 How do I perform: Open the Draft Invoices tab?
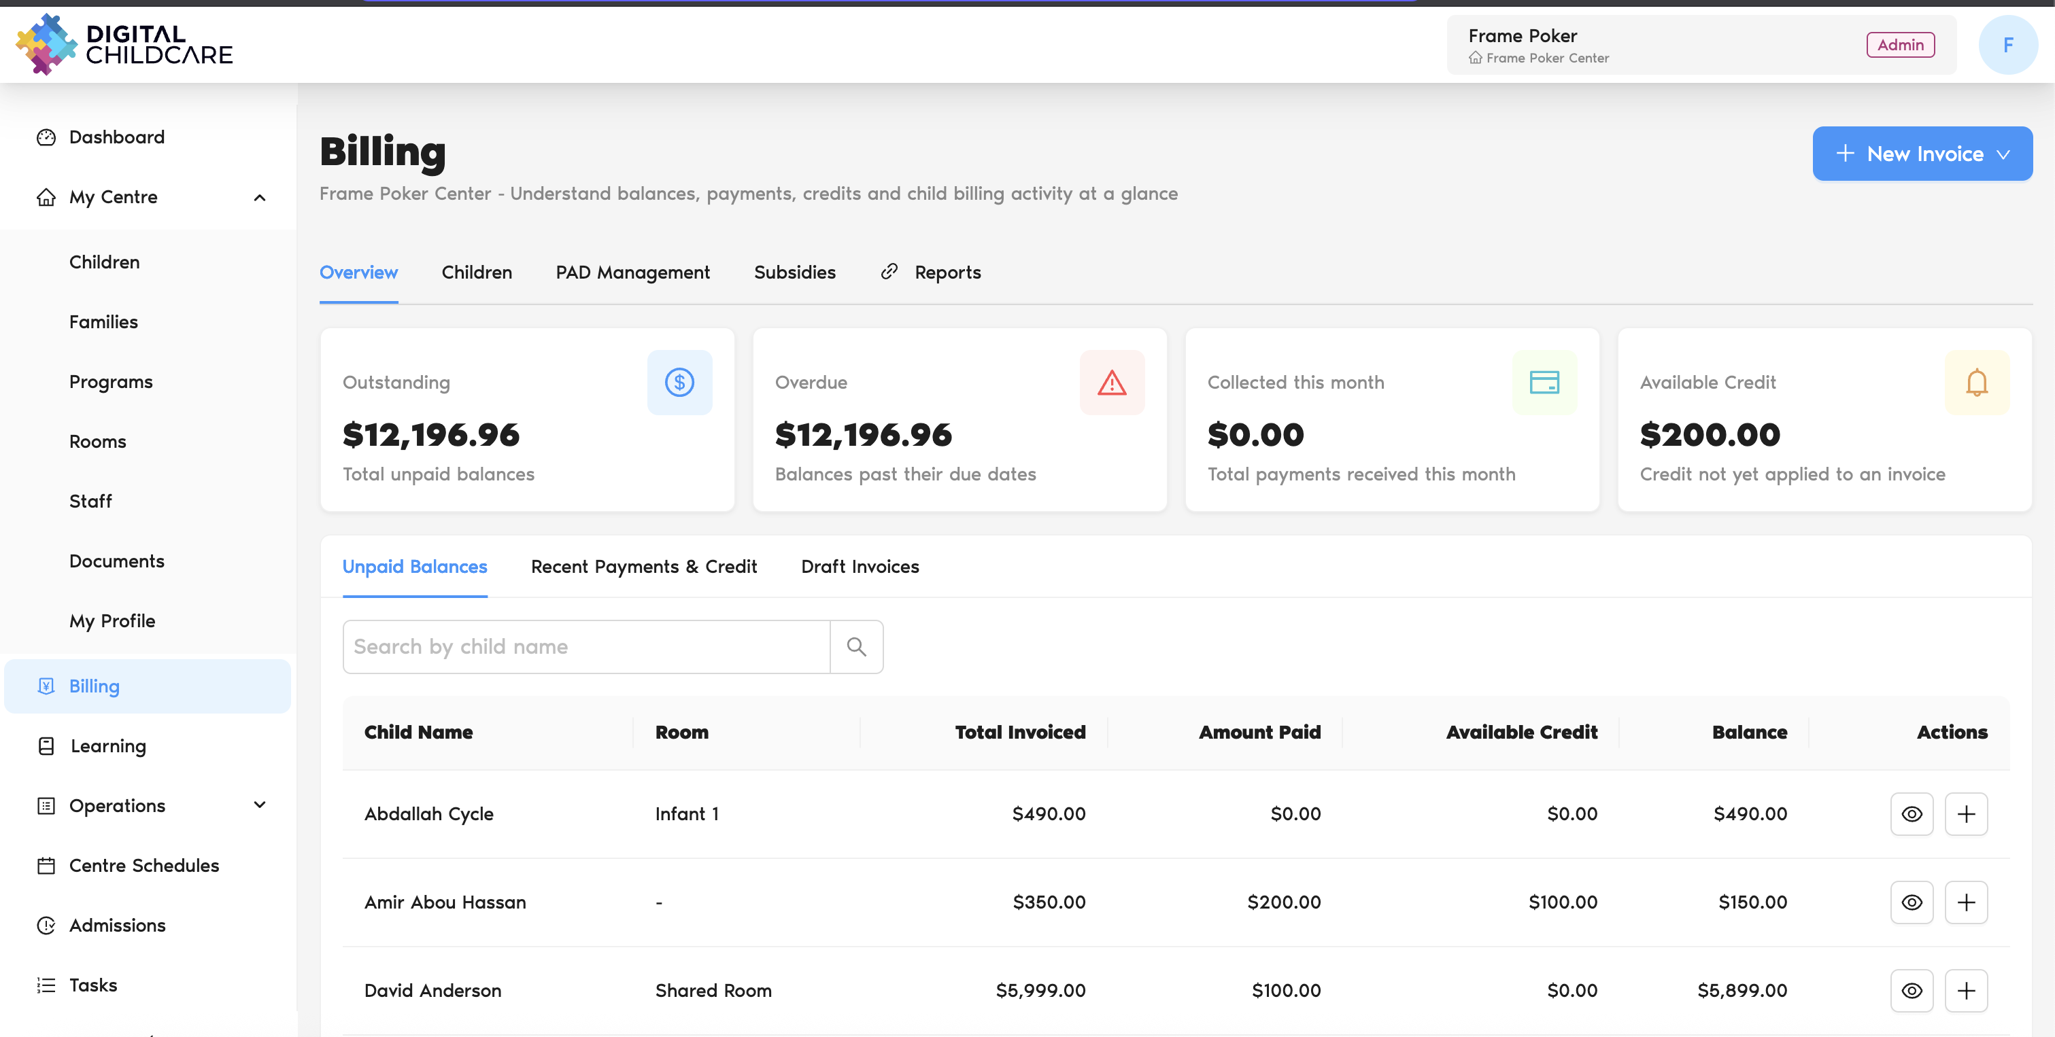click(x=860, y=567)
